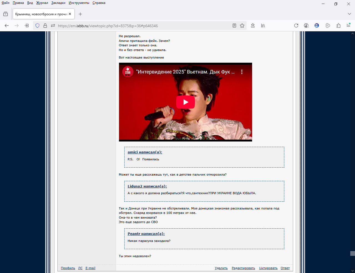This screenshot has width=355, height=273.
Task: Open YouTube video more options menu
Action: [x=242, y=72]
